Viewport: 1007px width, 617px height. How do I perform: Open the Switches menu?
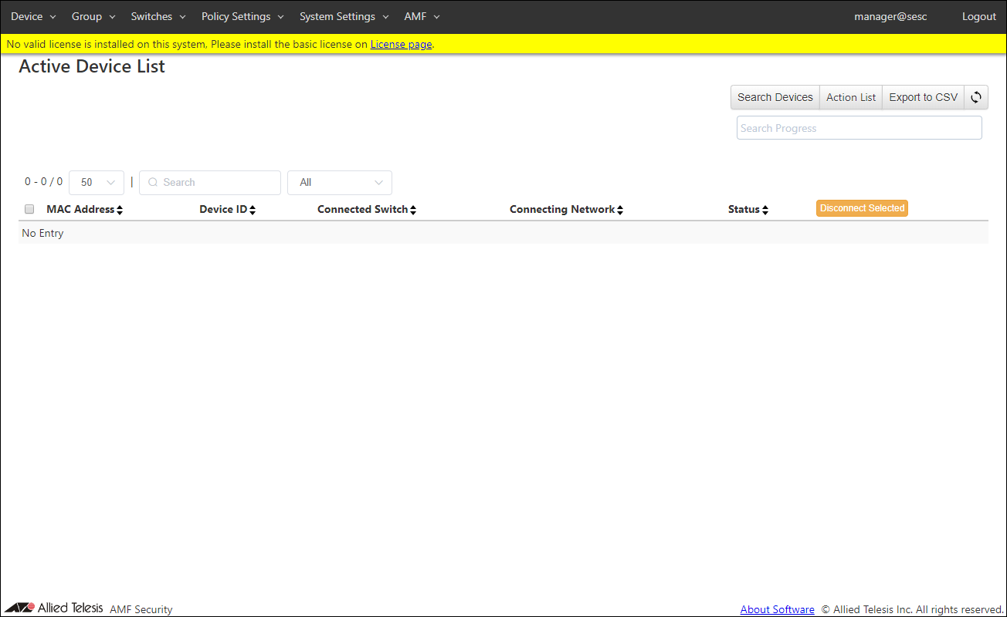(x=158, y=17)
